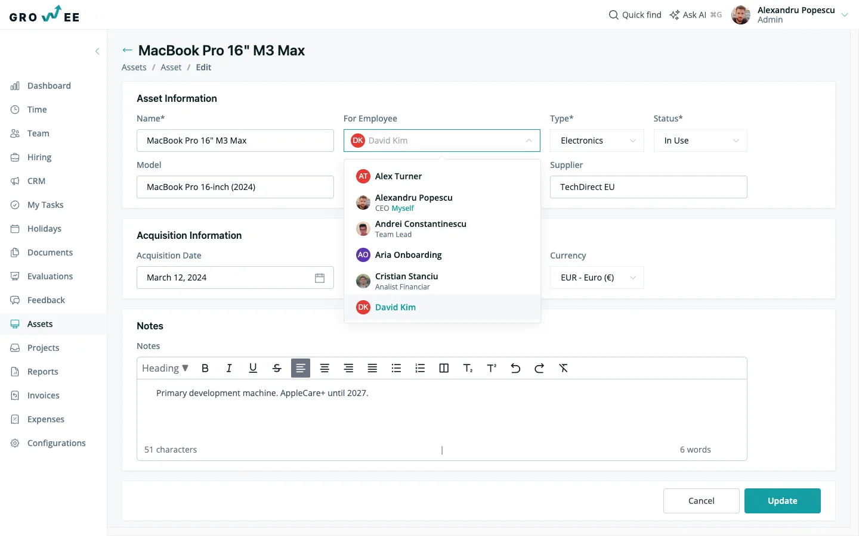The image size is (859, 536).
Task: Undo the last edit in notes
Action: pyautogui.click(x=515, y=368)
